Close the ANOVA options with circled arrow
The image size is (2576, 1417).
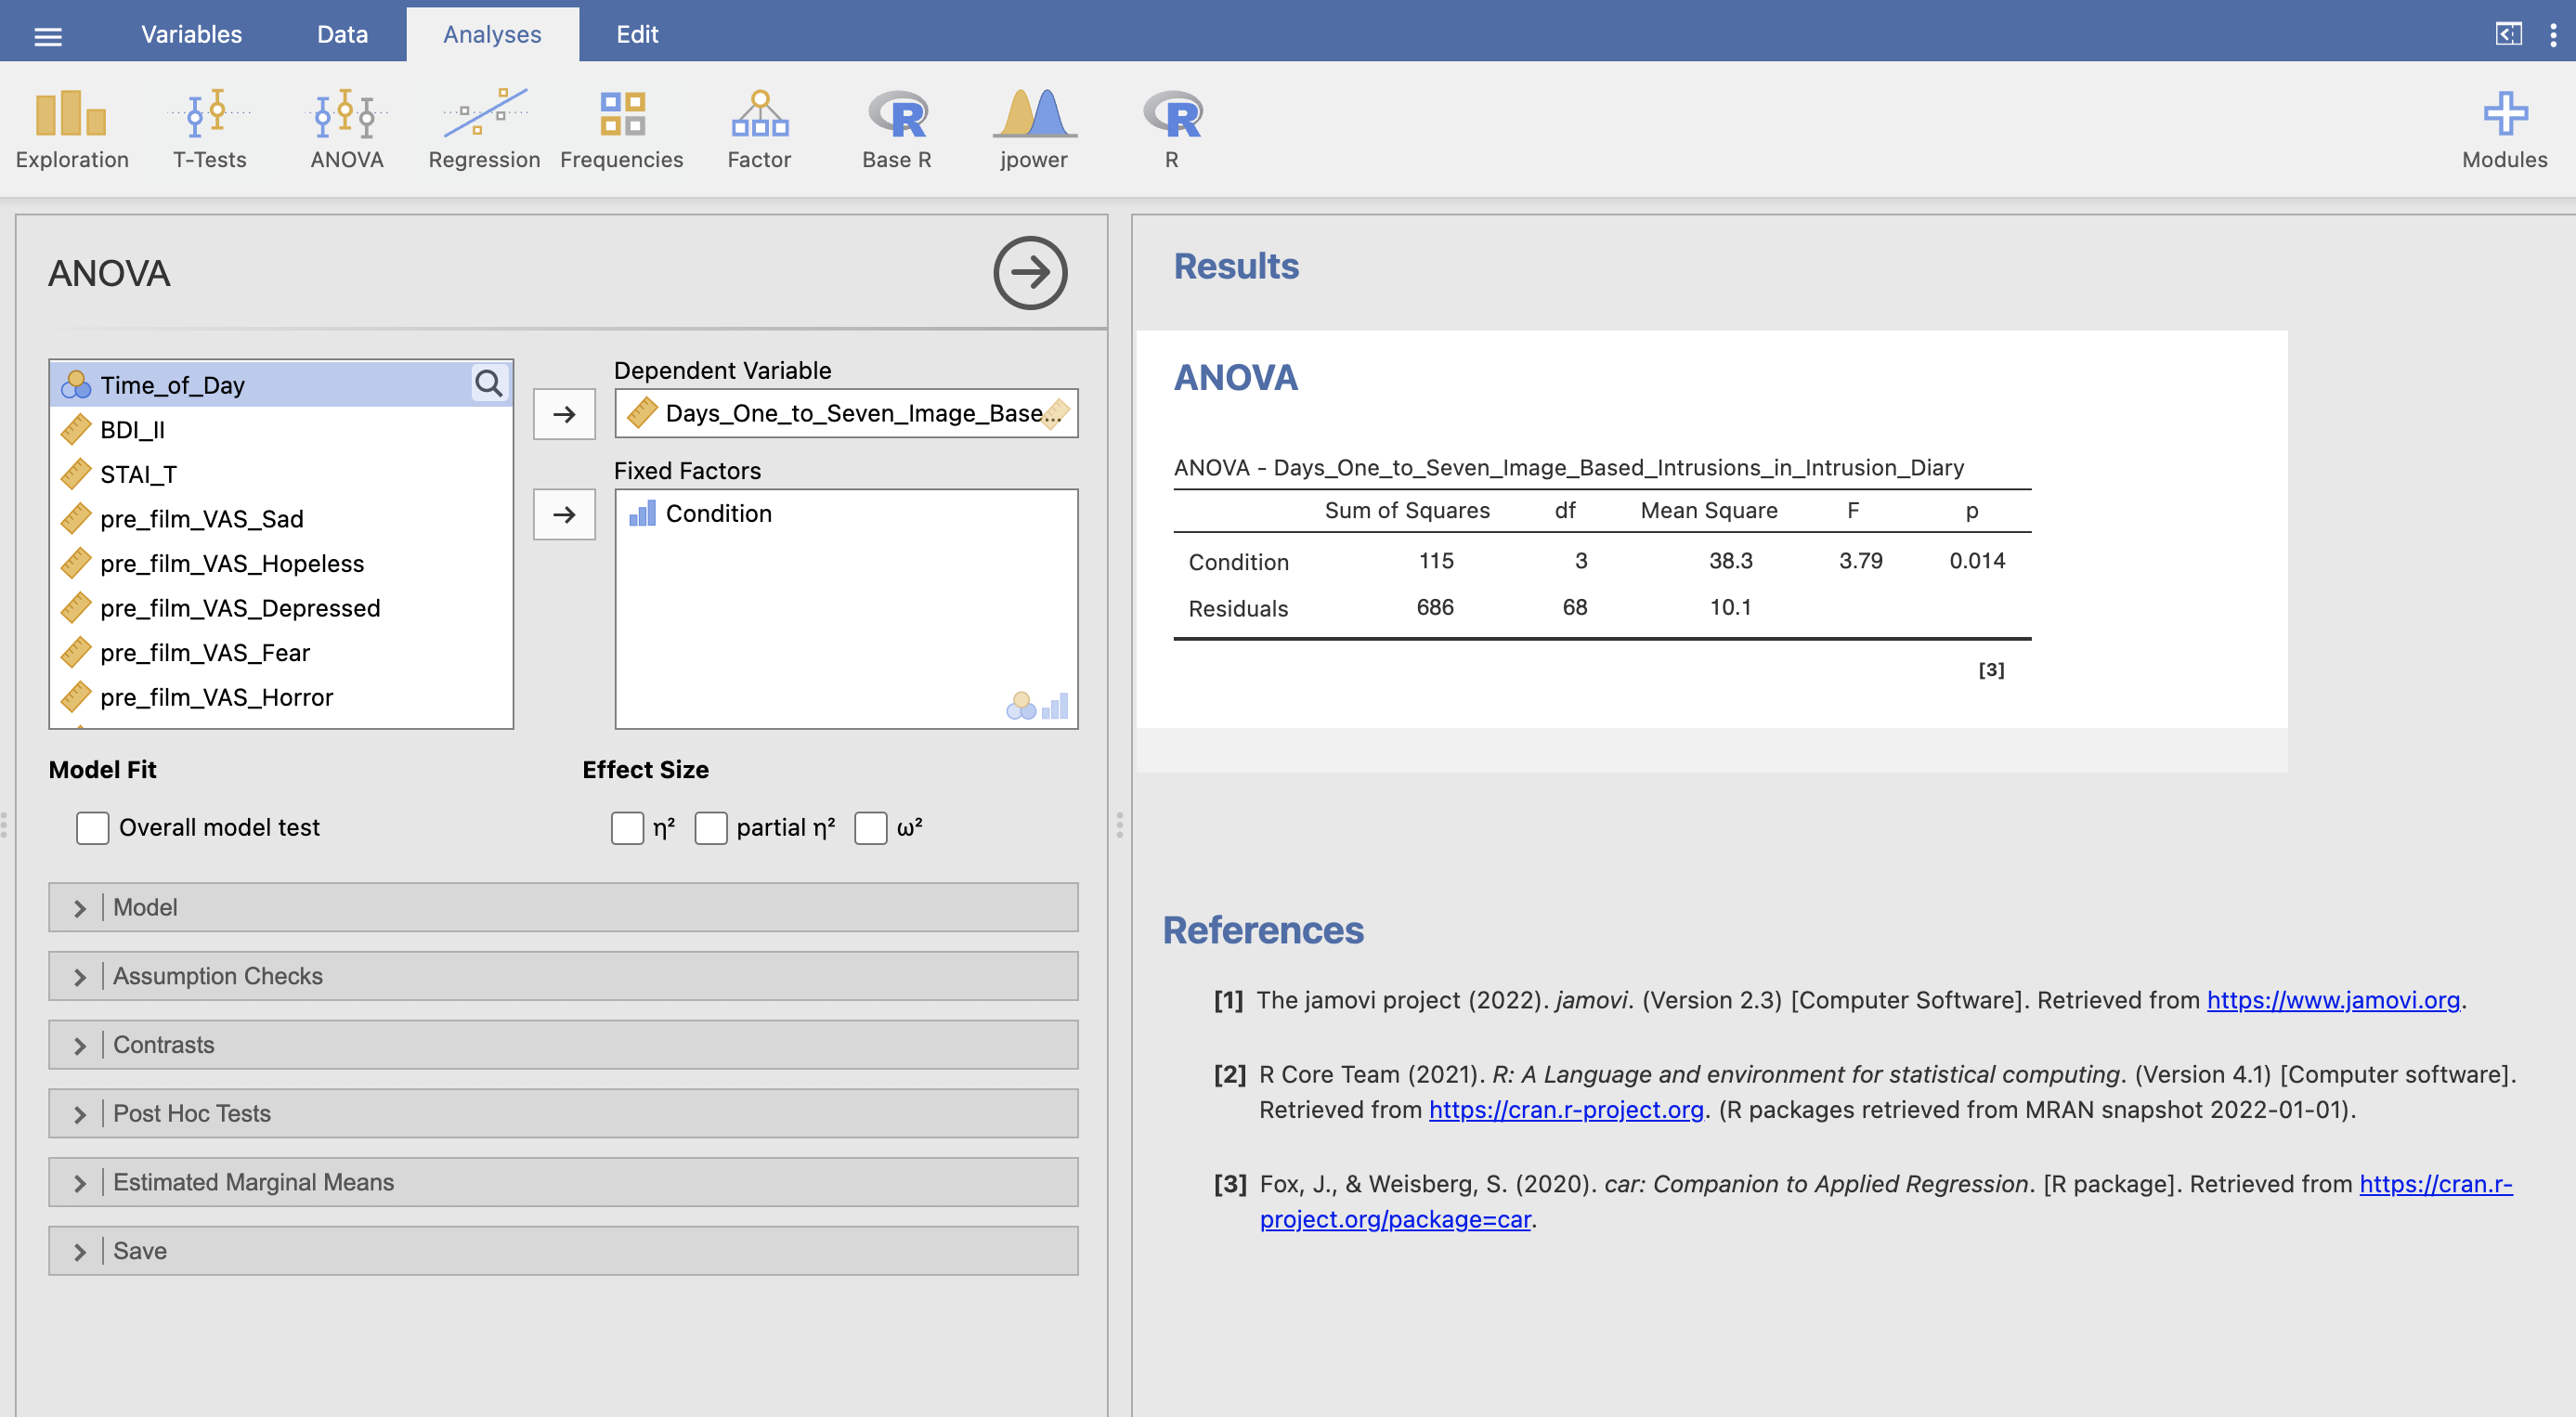[x=1030, y=273]
